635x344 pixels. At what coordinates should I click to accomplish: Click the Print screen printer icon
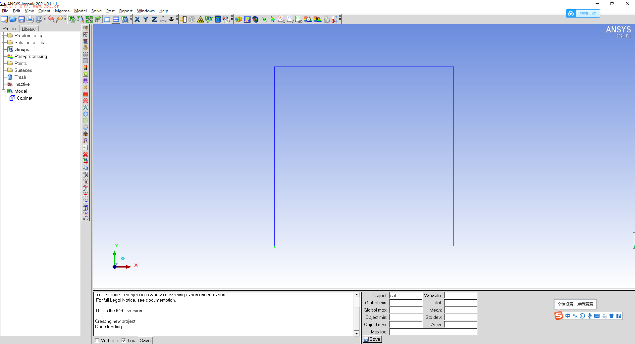tap(30, 19)
